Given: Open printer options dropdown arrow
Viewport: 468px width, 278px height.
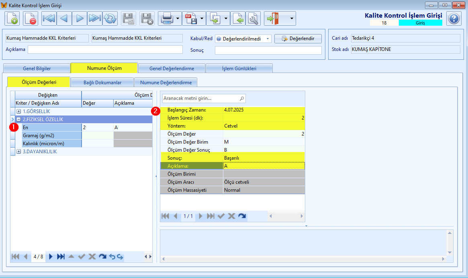Looking at the screenshot, I should (x=178, y=18).
